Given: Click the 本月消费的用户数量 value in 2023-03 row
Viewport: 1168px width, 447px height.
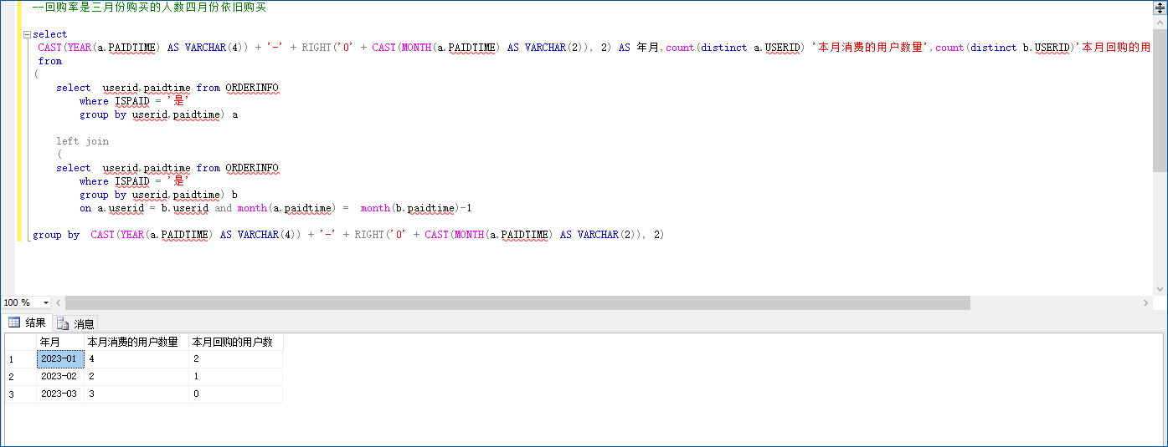Looking at the screenshot, I should [136, 394].
